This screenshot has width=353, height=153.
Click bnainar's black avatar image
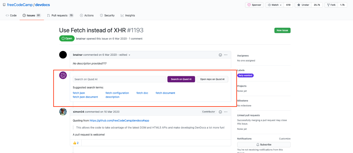pyautogui.click(x=63, y=55)
